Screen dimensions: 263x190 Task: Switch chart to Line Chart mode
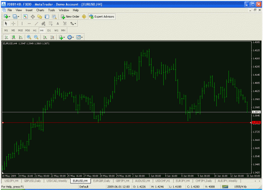coord(21,37)
